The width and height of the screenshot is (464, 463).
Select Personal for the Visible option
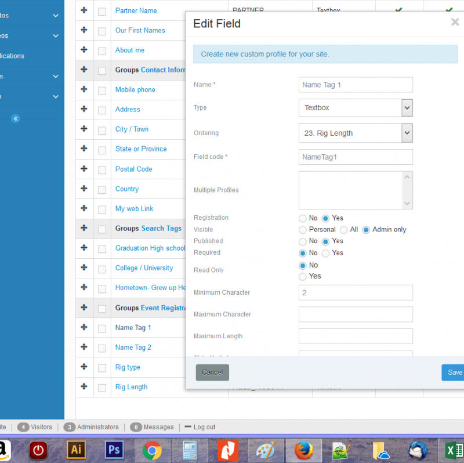point(303,230)
